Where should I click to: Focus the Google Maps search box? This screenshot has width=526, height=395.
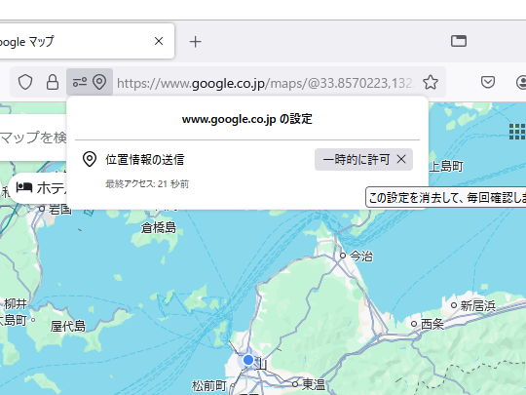pos(33,138)
